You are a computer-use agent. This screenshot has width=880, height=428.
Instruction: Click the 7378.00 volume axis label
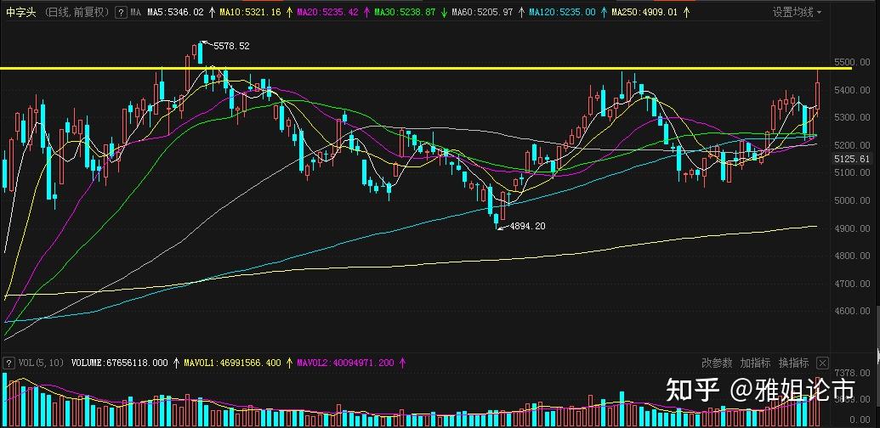(x=853, y=374)
